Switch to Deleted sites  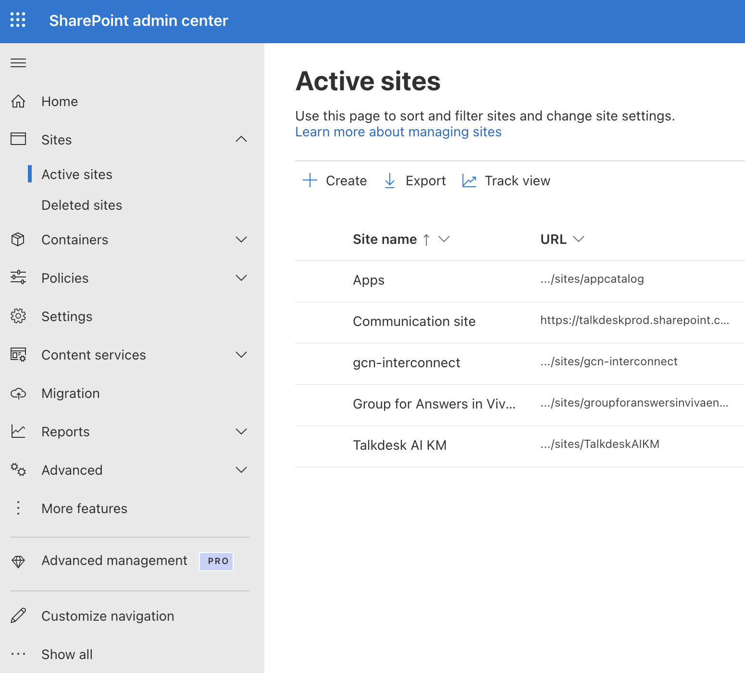click(x=82, y=205)
